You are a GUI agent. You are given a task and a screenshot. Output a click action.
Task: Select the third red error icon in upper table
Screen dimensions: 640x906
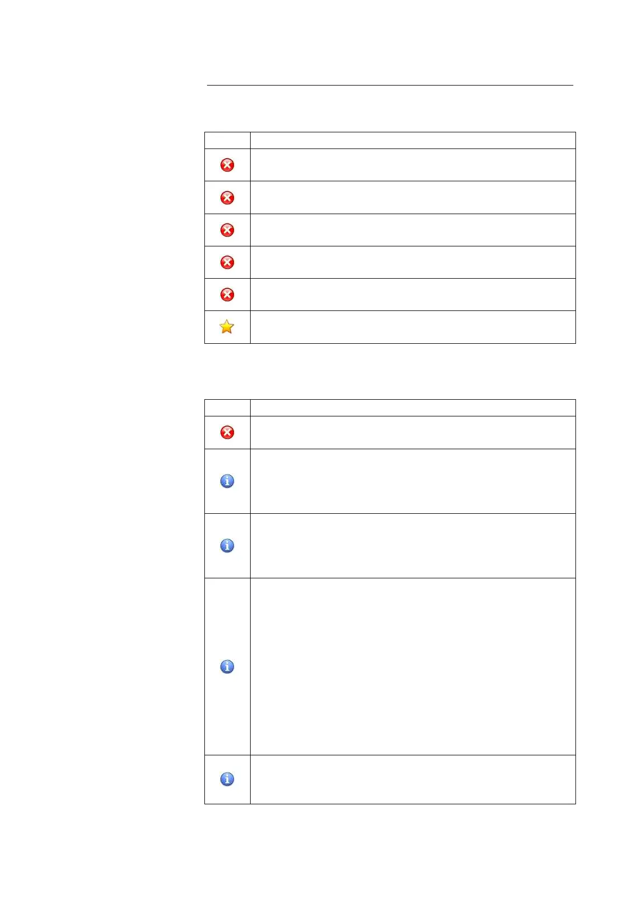(227, 230)
